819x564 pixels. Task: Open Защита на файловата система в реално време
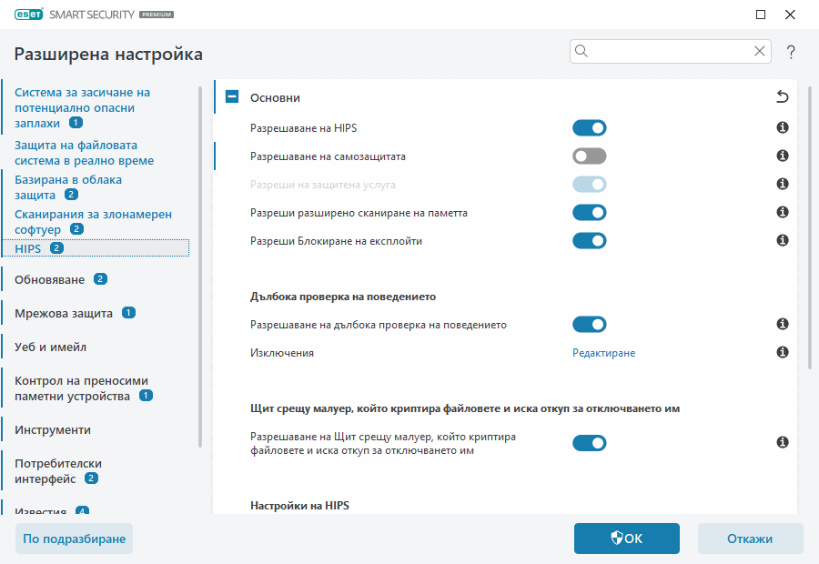tap(84, 153)
